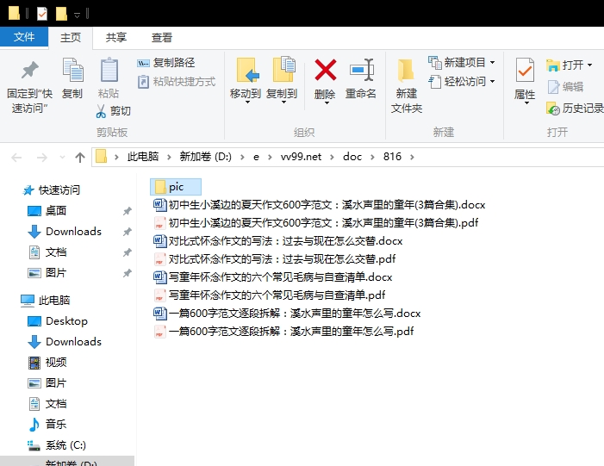Click 新加卷 (D:) breadcrumb
Viewport: 604px width, 466px height.
(x=206, y=157)
